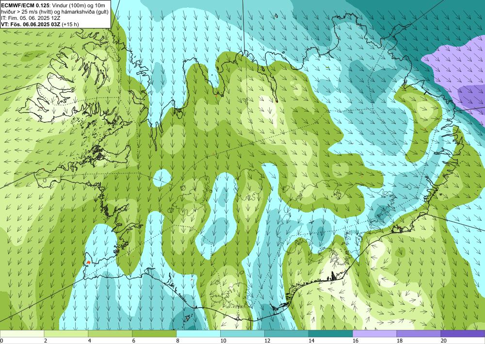This screenshot has width=485, height=344.
Task: Click the '(+15 h)' forecast offset text
Action: (70, 24)
